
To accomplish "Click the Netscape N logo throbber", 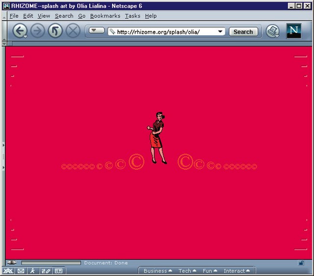I will (x=293, y=31).
